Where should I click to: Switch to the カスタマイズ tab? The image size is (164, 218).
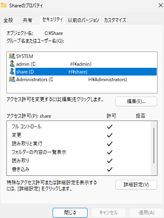pyautogui.click(x=115, y=20)
